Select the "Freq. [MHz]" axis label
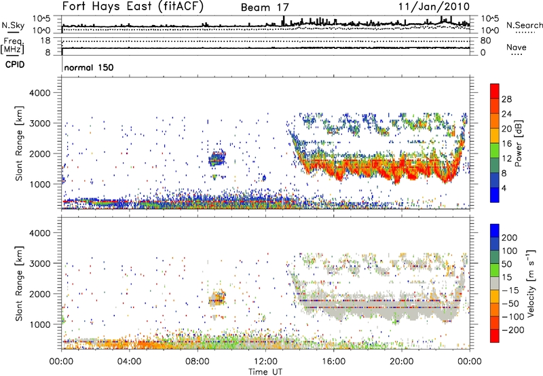543x376 pixels. (12, 45)
